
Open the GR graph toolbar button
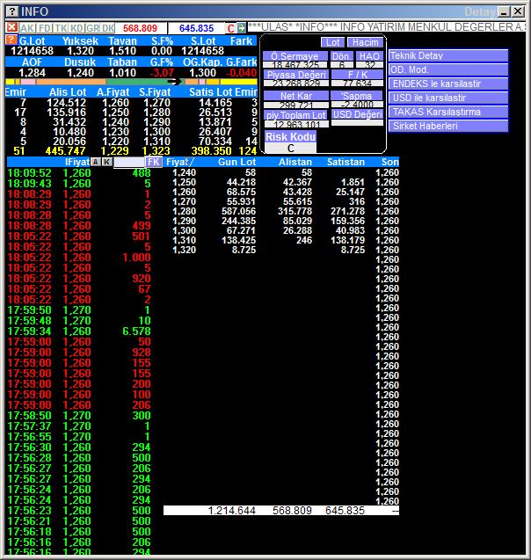93,28
